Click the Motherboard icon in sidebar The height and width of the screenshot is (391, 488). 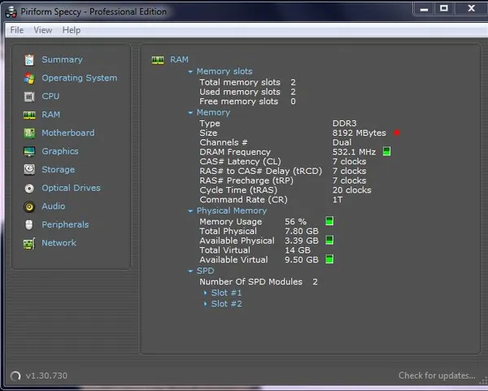coord(29,133)
